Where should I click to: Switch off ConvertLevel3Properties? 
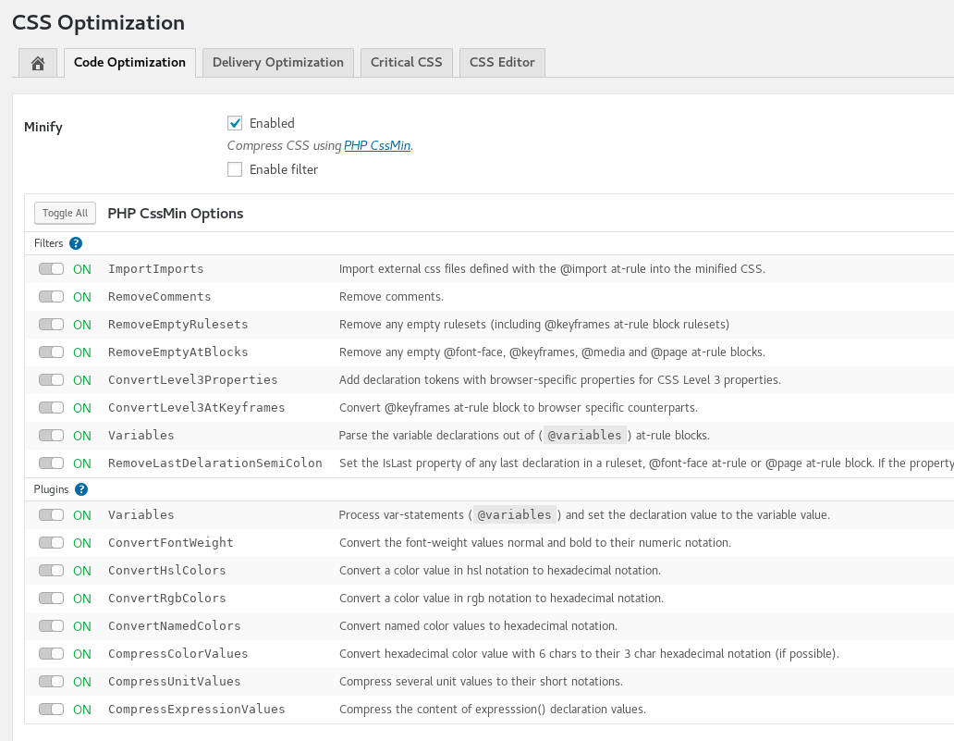(x=51, y=379)
